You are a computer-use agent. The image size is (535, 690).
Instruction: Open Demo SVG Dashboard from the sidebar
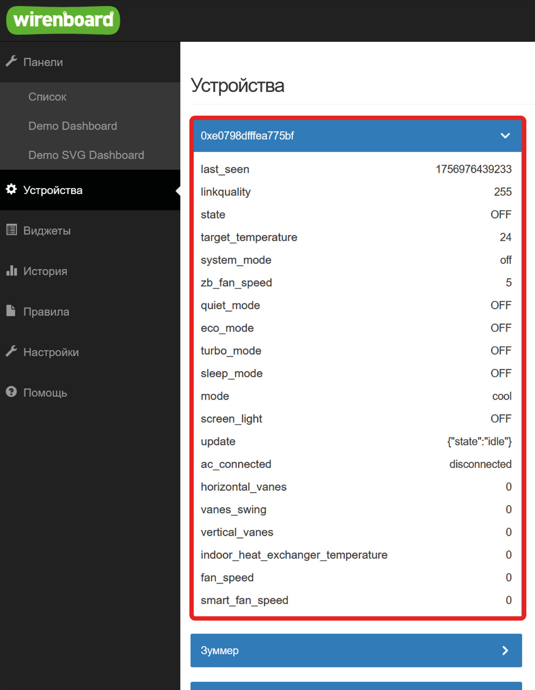coord(86,155)
